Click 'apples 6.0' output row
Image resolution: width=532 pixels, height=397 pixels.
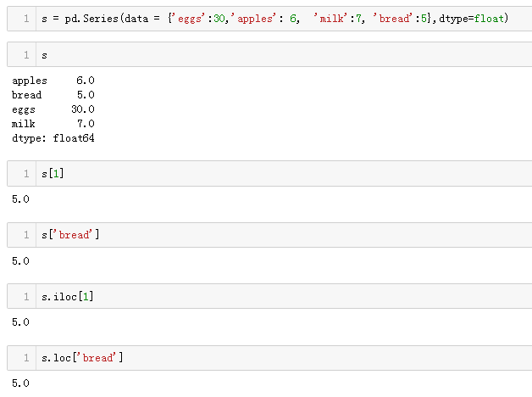[53, 81]
